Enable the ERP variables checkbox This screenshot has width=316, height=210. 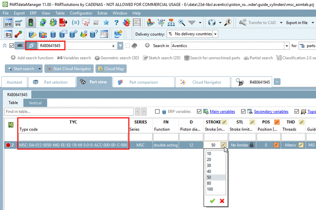click(x=158, y=112)
